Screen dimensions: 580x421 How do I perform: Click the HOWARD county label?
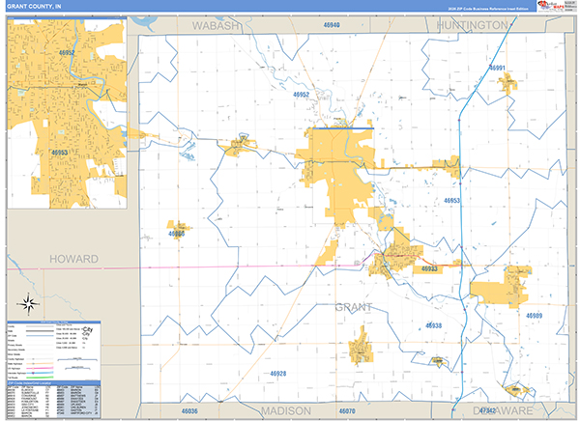click(74, 260)
